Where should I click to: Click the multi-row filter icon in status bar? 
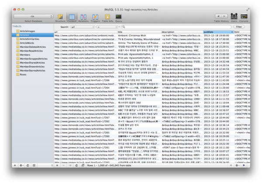coord(83,166)
